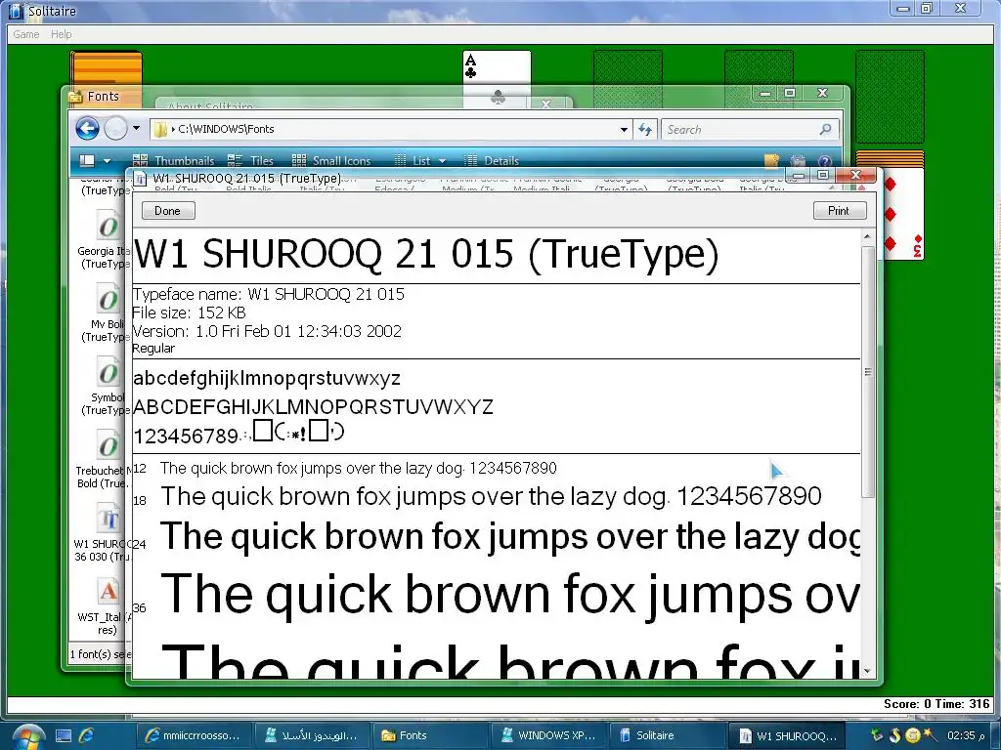The height and width of the screenshot is (750, 1001).
Task: Launch Internet Explorer from quick launch
Action: click(x=87, y=735)
